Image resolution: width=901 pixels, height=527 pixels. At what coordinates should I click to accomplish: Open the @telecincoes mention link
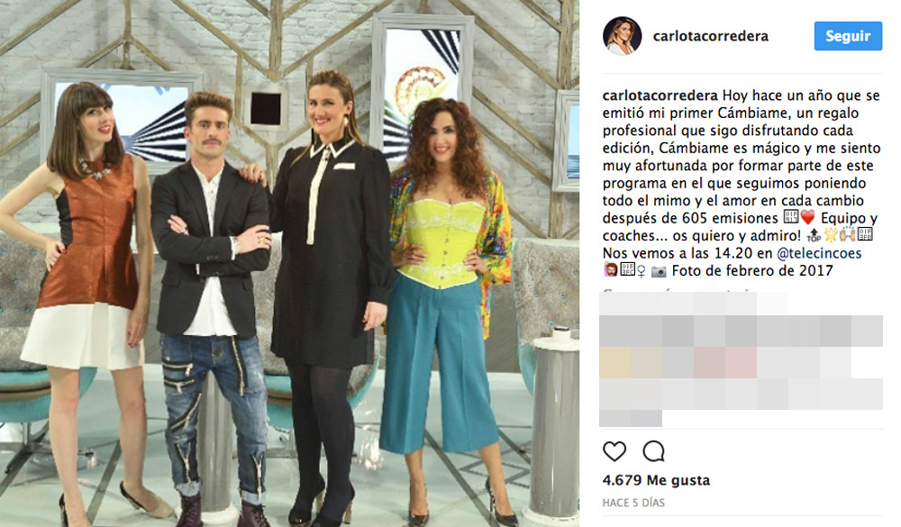819,253
